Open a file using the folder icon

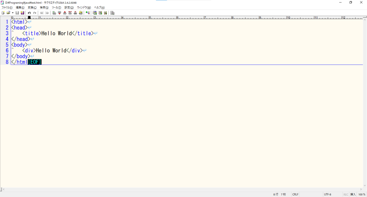[x=8, y=13]
